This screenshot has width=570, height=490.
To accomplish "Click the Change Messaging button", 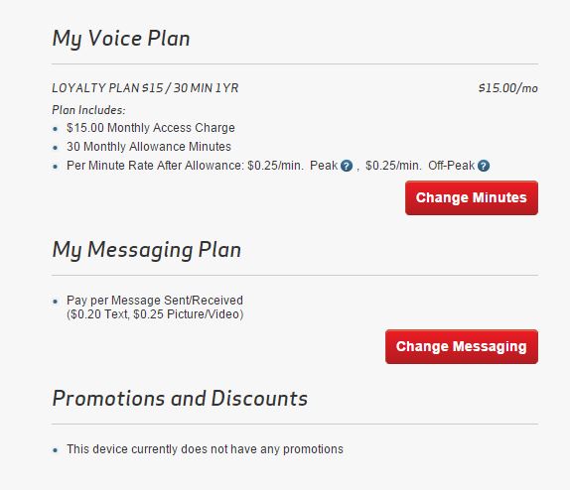I will (x=462, y=346).
